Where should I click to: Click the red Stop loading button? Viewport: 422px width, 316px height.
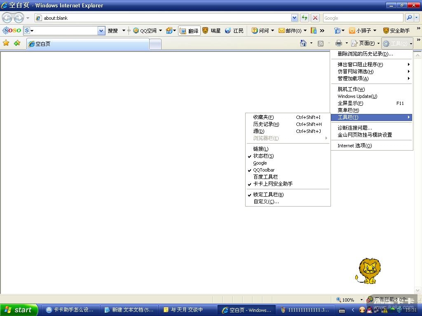click(x=315, y=18)
